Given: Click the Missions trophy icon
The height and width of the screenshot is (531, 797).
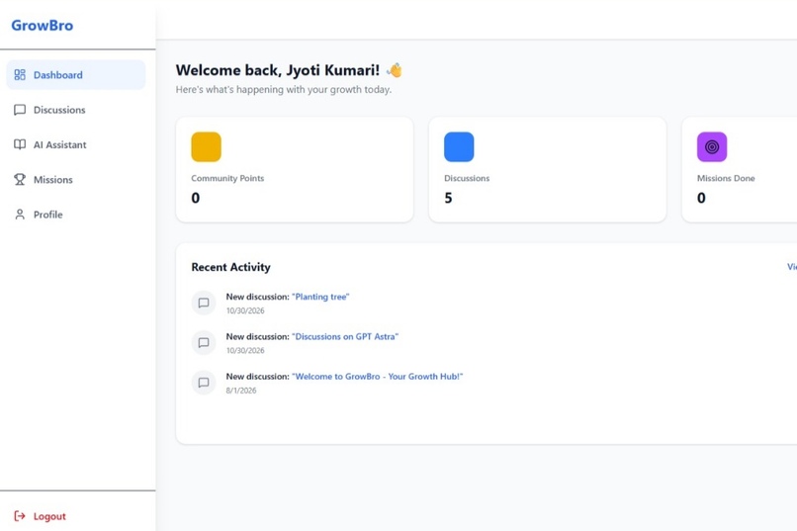Looking at the screenshot, I should [x=20, y=179].
